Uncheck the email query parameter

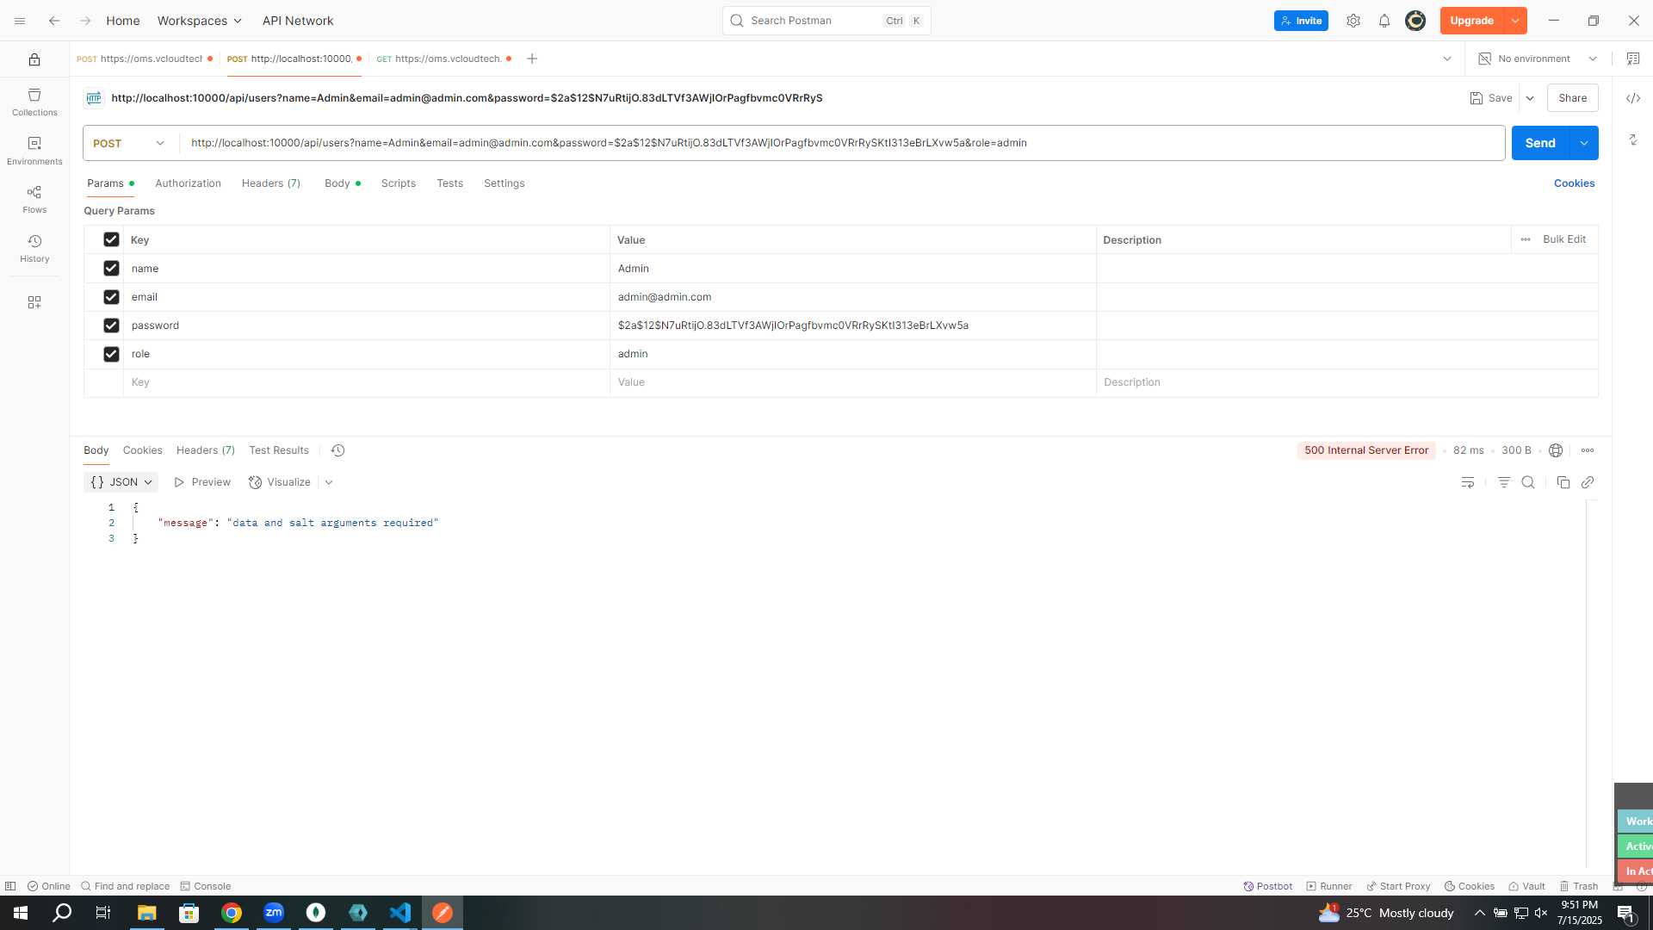(111, 297)
